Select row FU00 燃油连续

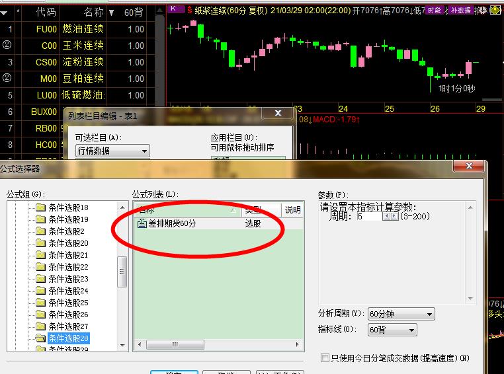tap(73, 29)
